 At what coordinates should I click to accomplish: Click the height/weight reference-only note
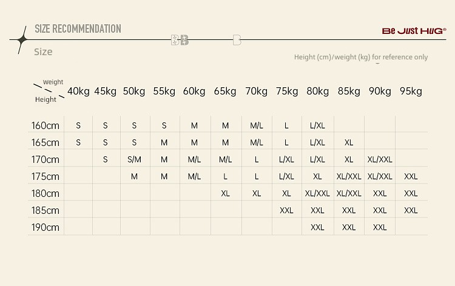tap(361, 58)
